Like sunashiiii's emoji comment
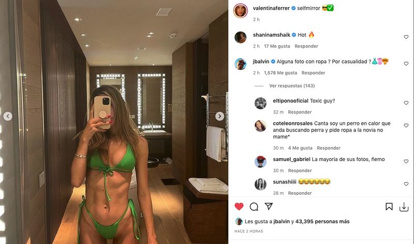This screenshot has width=414, height=244. [x=406, y=184]
